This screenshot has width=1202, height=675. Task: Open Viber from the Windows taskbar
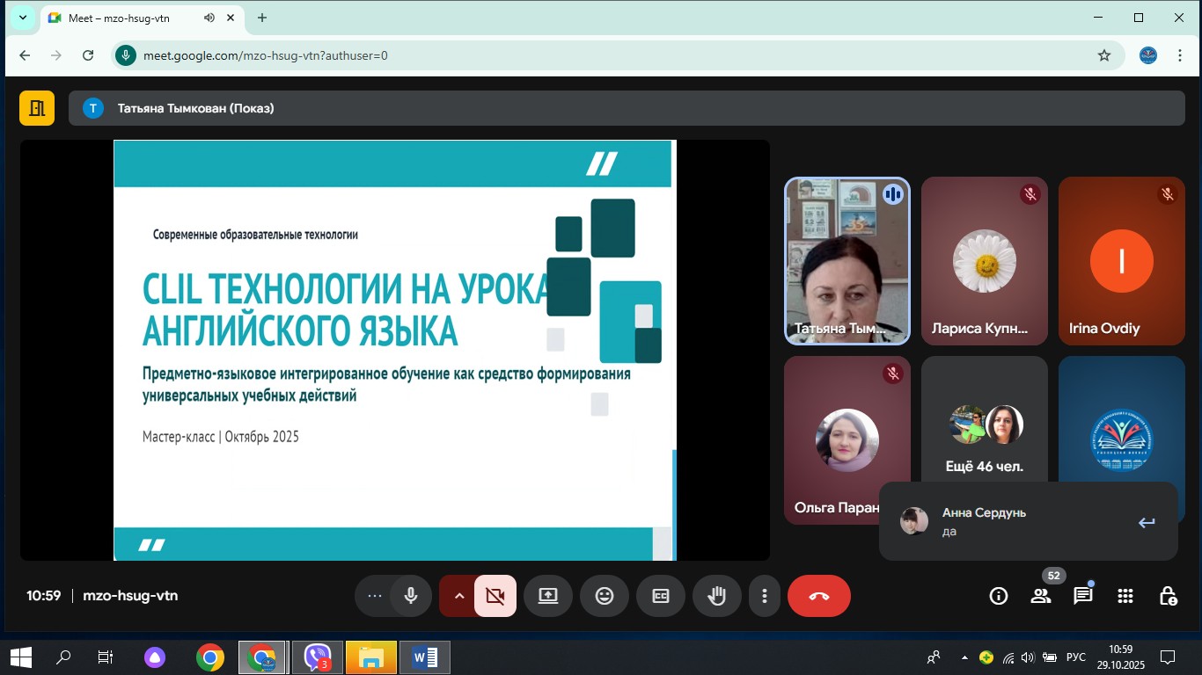pos(317,657)
